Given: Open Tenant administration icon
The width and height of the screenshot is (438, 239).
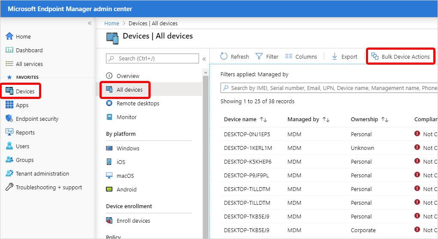Looking at the screenshot, I should click(x=9, y=173).
